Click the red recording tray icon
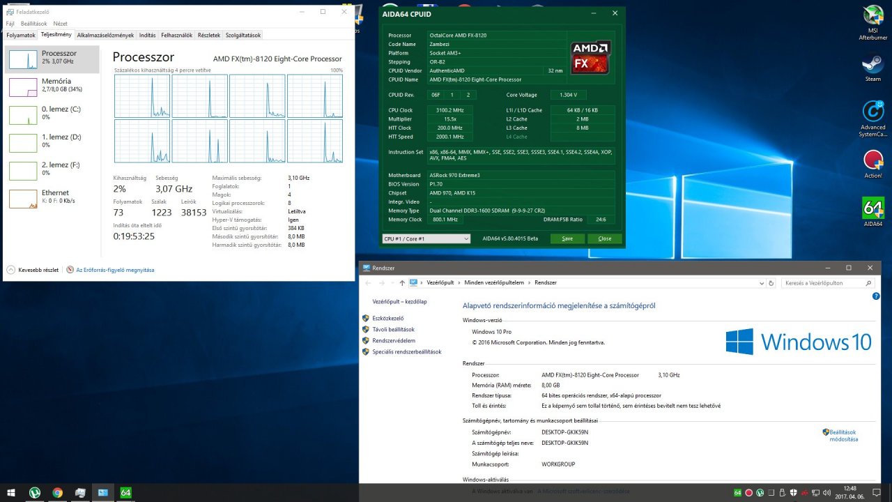 click(x=748, y=493)
